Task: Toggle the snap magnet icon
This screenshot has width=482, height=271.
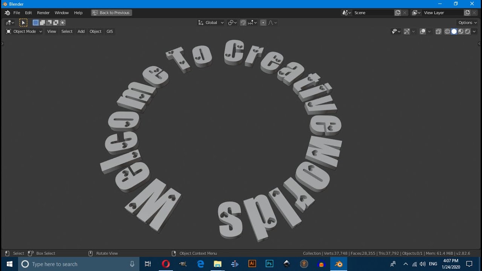Action: point(243,23)
